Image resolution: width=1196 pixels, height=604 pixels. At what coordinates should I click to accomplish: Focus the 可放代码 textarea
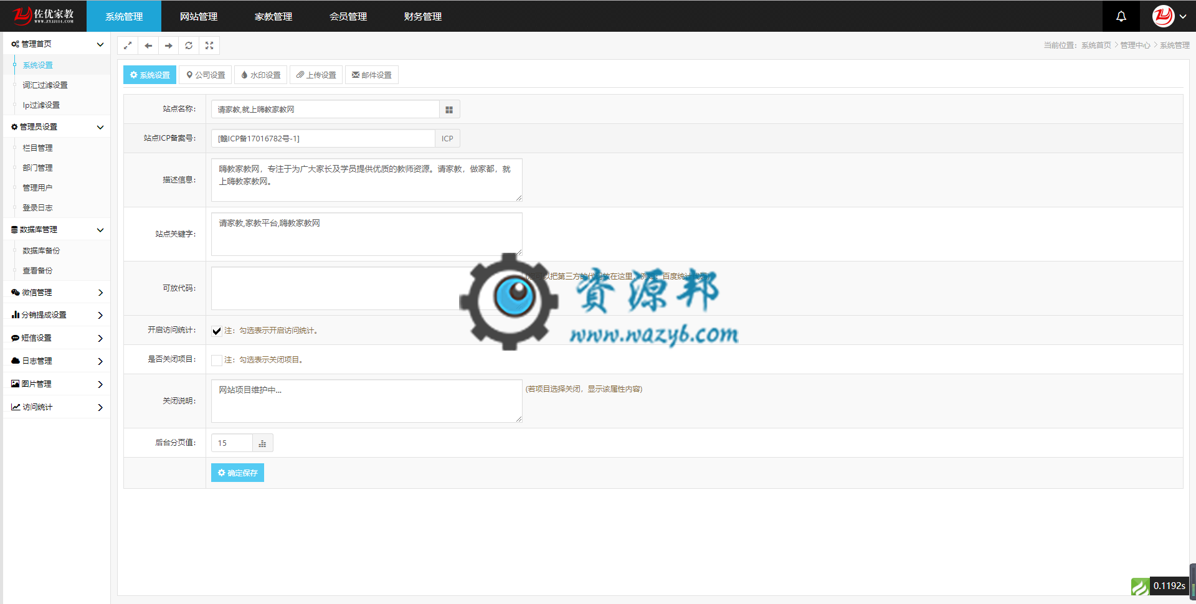pos(366,288)
